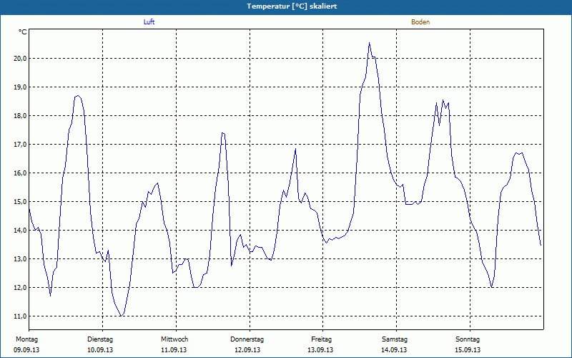The height and width of the screenshot is (358, 572).
Task: Click the '°C' axis unit label
Action: coord(23,32)
